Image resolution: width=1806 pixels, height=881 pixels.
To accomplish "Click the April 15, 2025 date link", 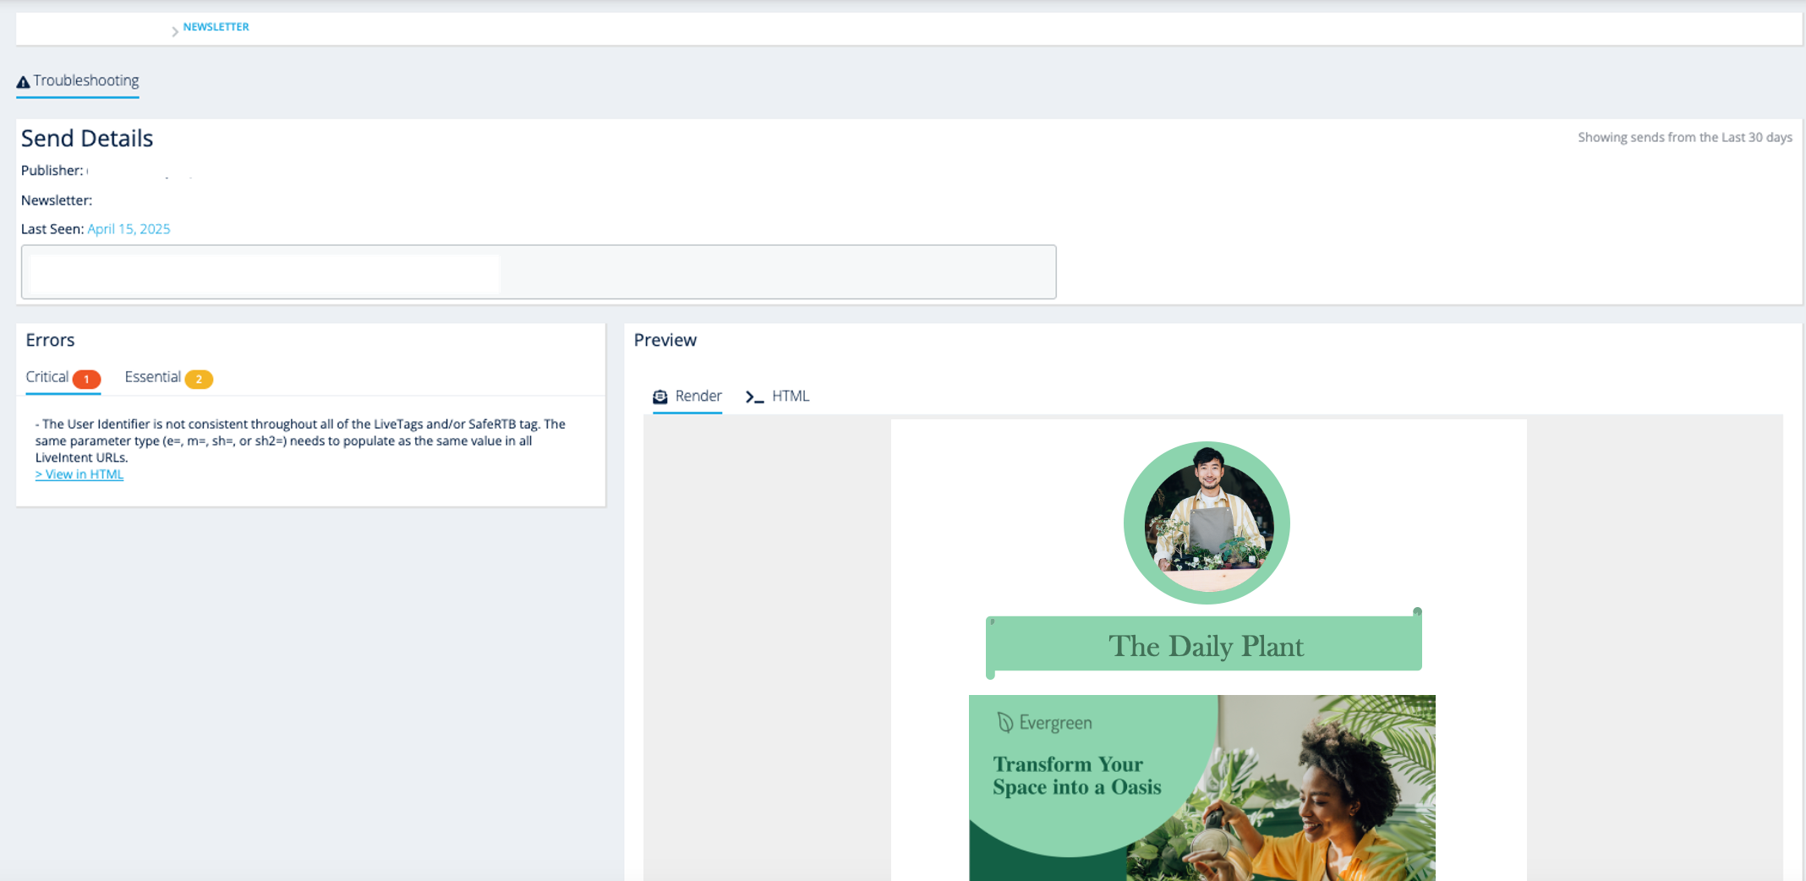I will click(129, 229).
